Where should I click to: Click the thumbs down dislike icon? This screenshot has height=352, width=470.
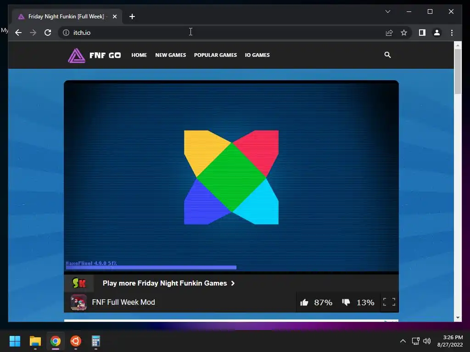click(x=346, y=302)
